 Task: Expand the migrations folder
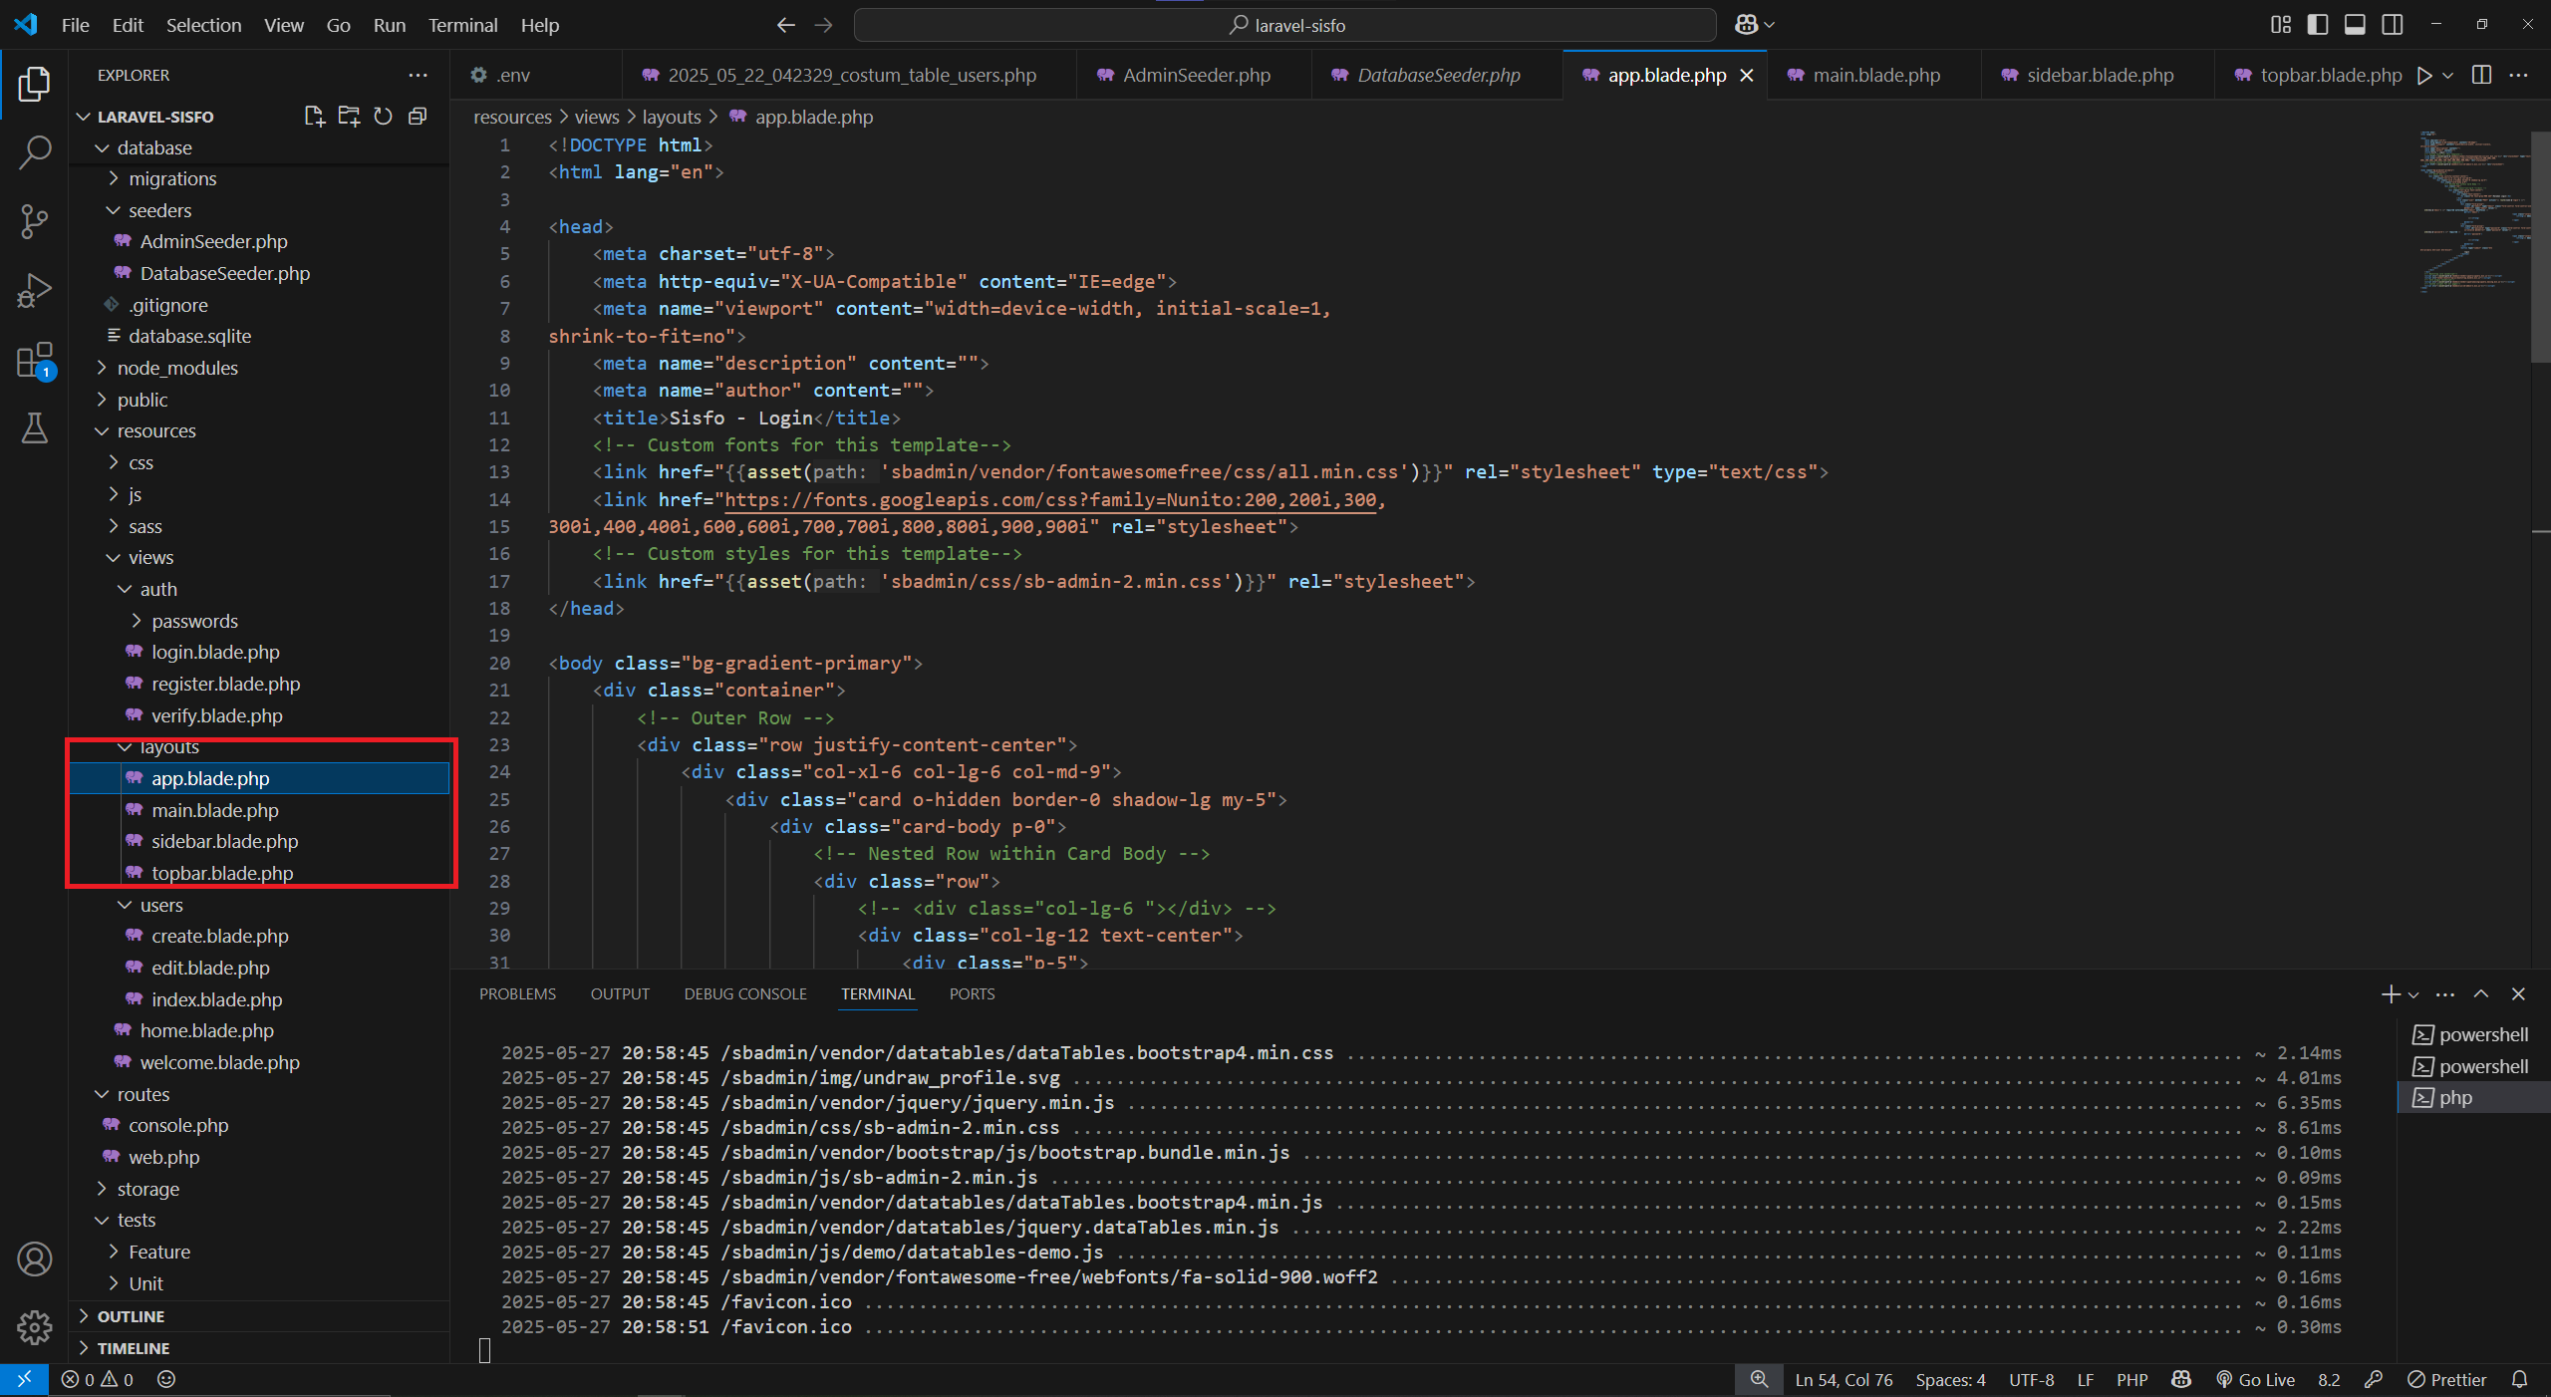click(x=171, y=178)
